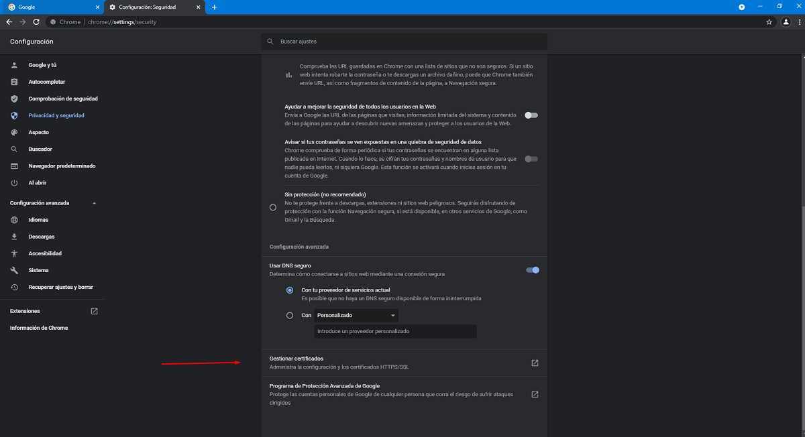Click the Buscar ajustes search field
The image size is (805, 437).
pyautogui.click(x=404, y=42)
